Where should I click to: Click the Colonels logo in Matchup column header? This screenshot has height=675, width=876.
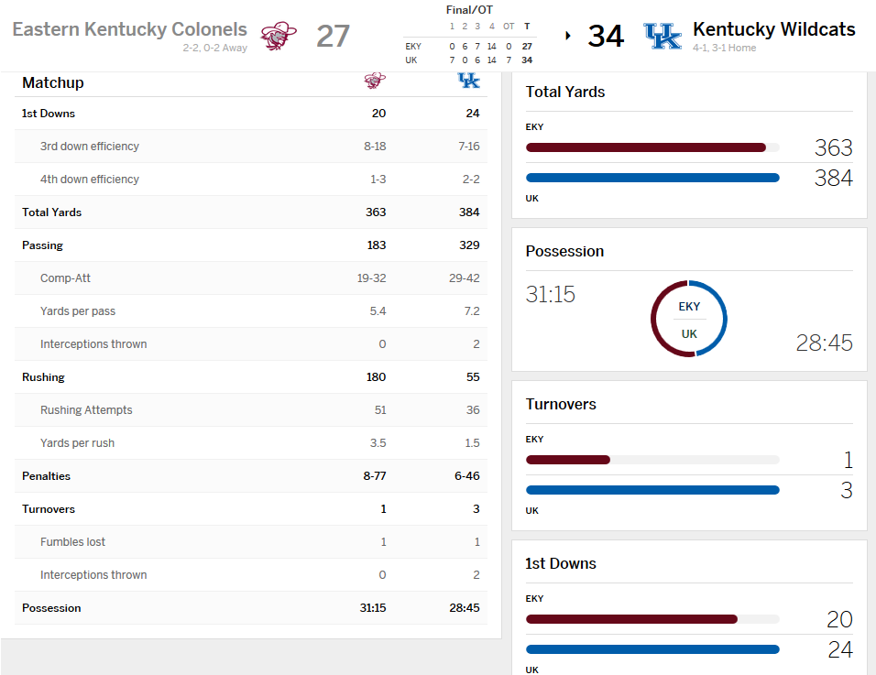(374, 81)
